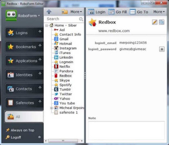Click the up arrow navigation icon
Viewport: 169px width, 145px height.
[49, 12]
